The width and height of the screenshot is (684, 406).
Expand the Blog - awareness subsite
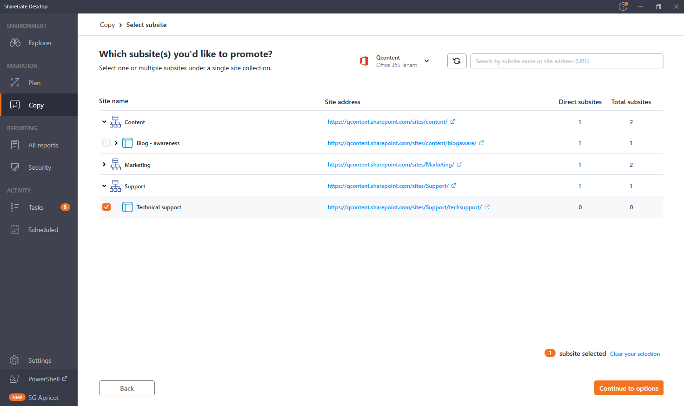(x=116, y=143)
